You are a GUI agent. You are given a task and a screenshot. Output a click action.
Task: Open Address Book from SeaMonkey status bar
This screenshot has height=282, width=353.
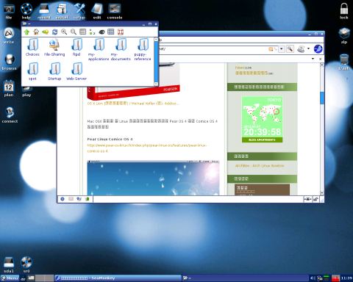tap(88, 199)
